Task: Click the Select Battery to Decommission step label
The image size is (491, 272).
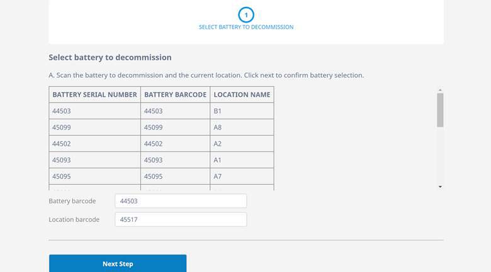Action: [x=245, y=27]
